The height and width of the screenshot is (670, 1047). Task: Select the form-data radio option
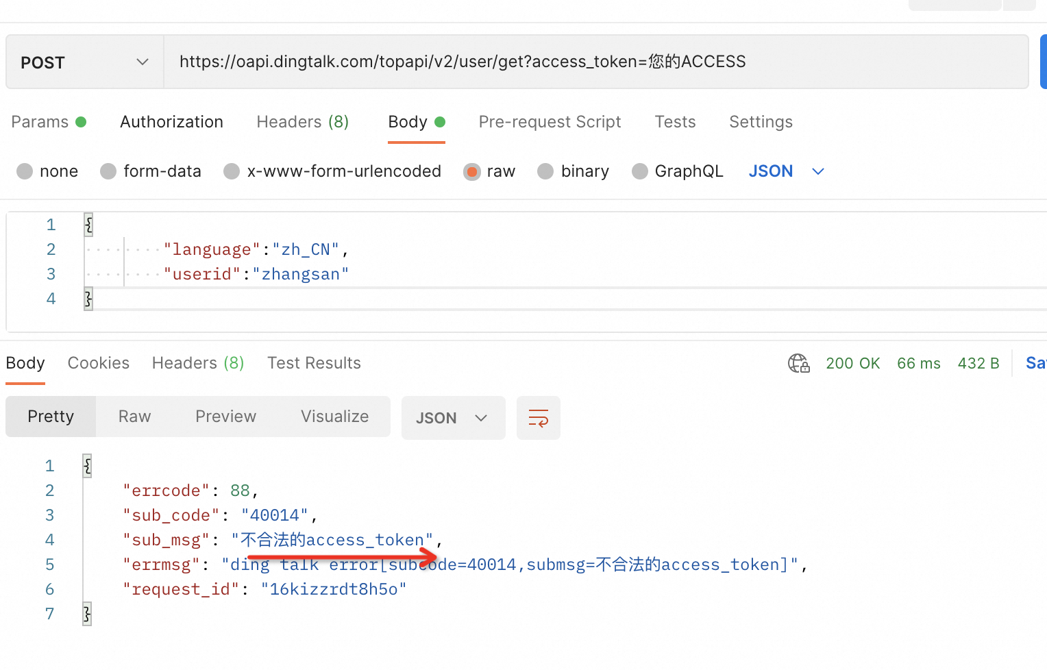108,171
